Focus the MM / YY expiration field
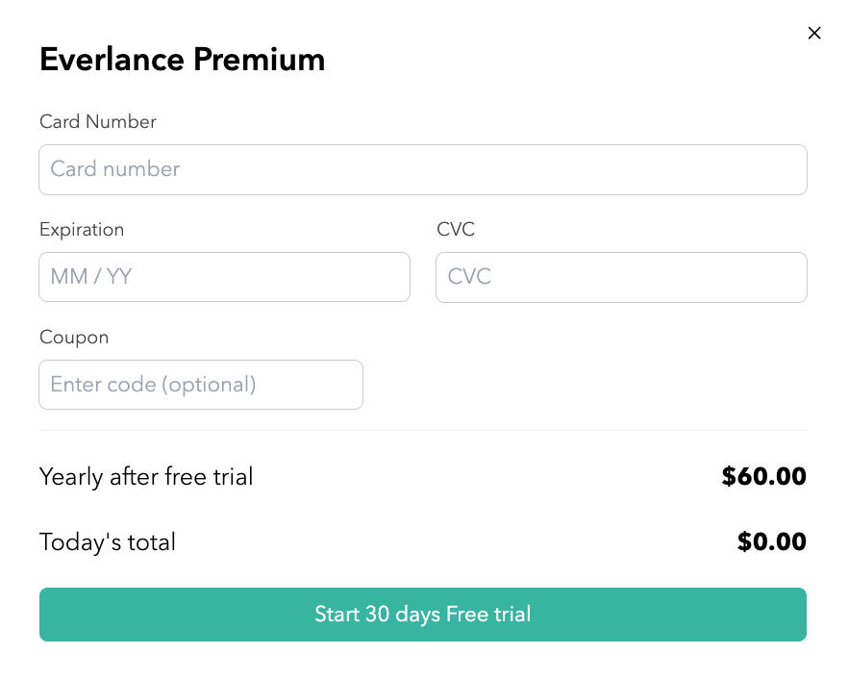848x679 pixels. [224, 277]
